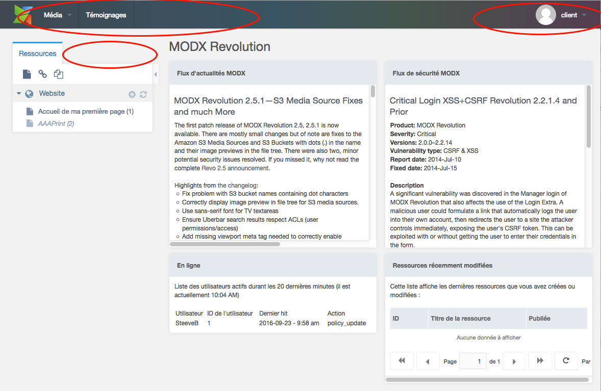Click the policy_update action cell
This screenshot has width=601, height=391.
point(346,323)
